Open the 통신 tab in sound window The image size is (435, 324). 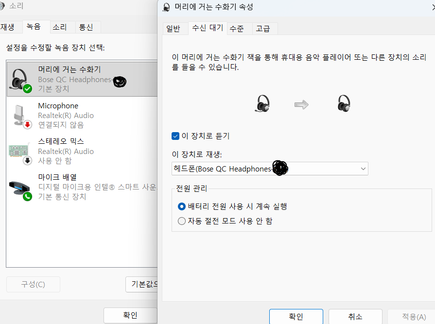point(87,27)
